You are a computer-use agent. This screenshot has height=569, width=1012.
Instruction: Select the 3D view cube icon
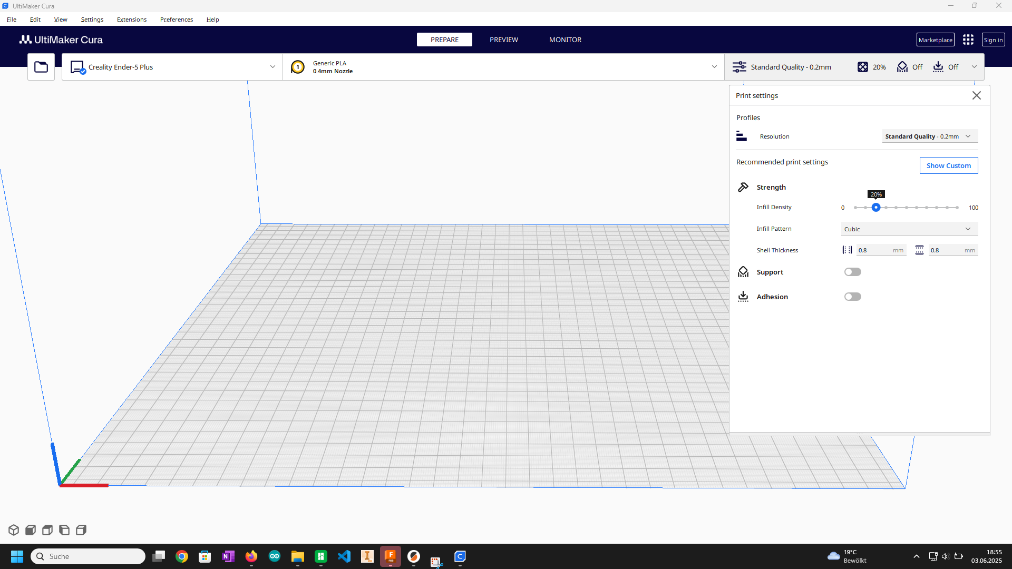click(x=14, y=530)
